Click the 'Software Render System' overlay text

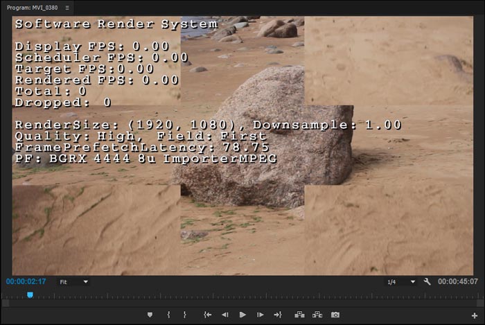click(116, 24)
